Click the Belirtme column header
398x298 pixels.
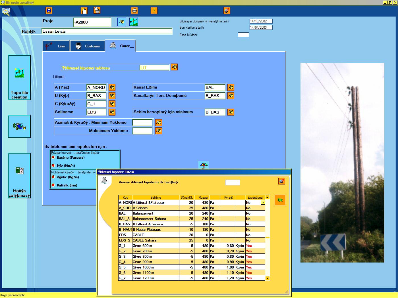[156, 197]
